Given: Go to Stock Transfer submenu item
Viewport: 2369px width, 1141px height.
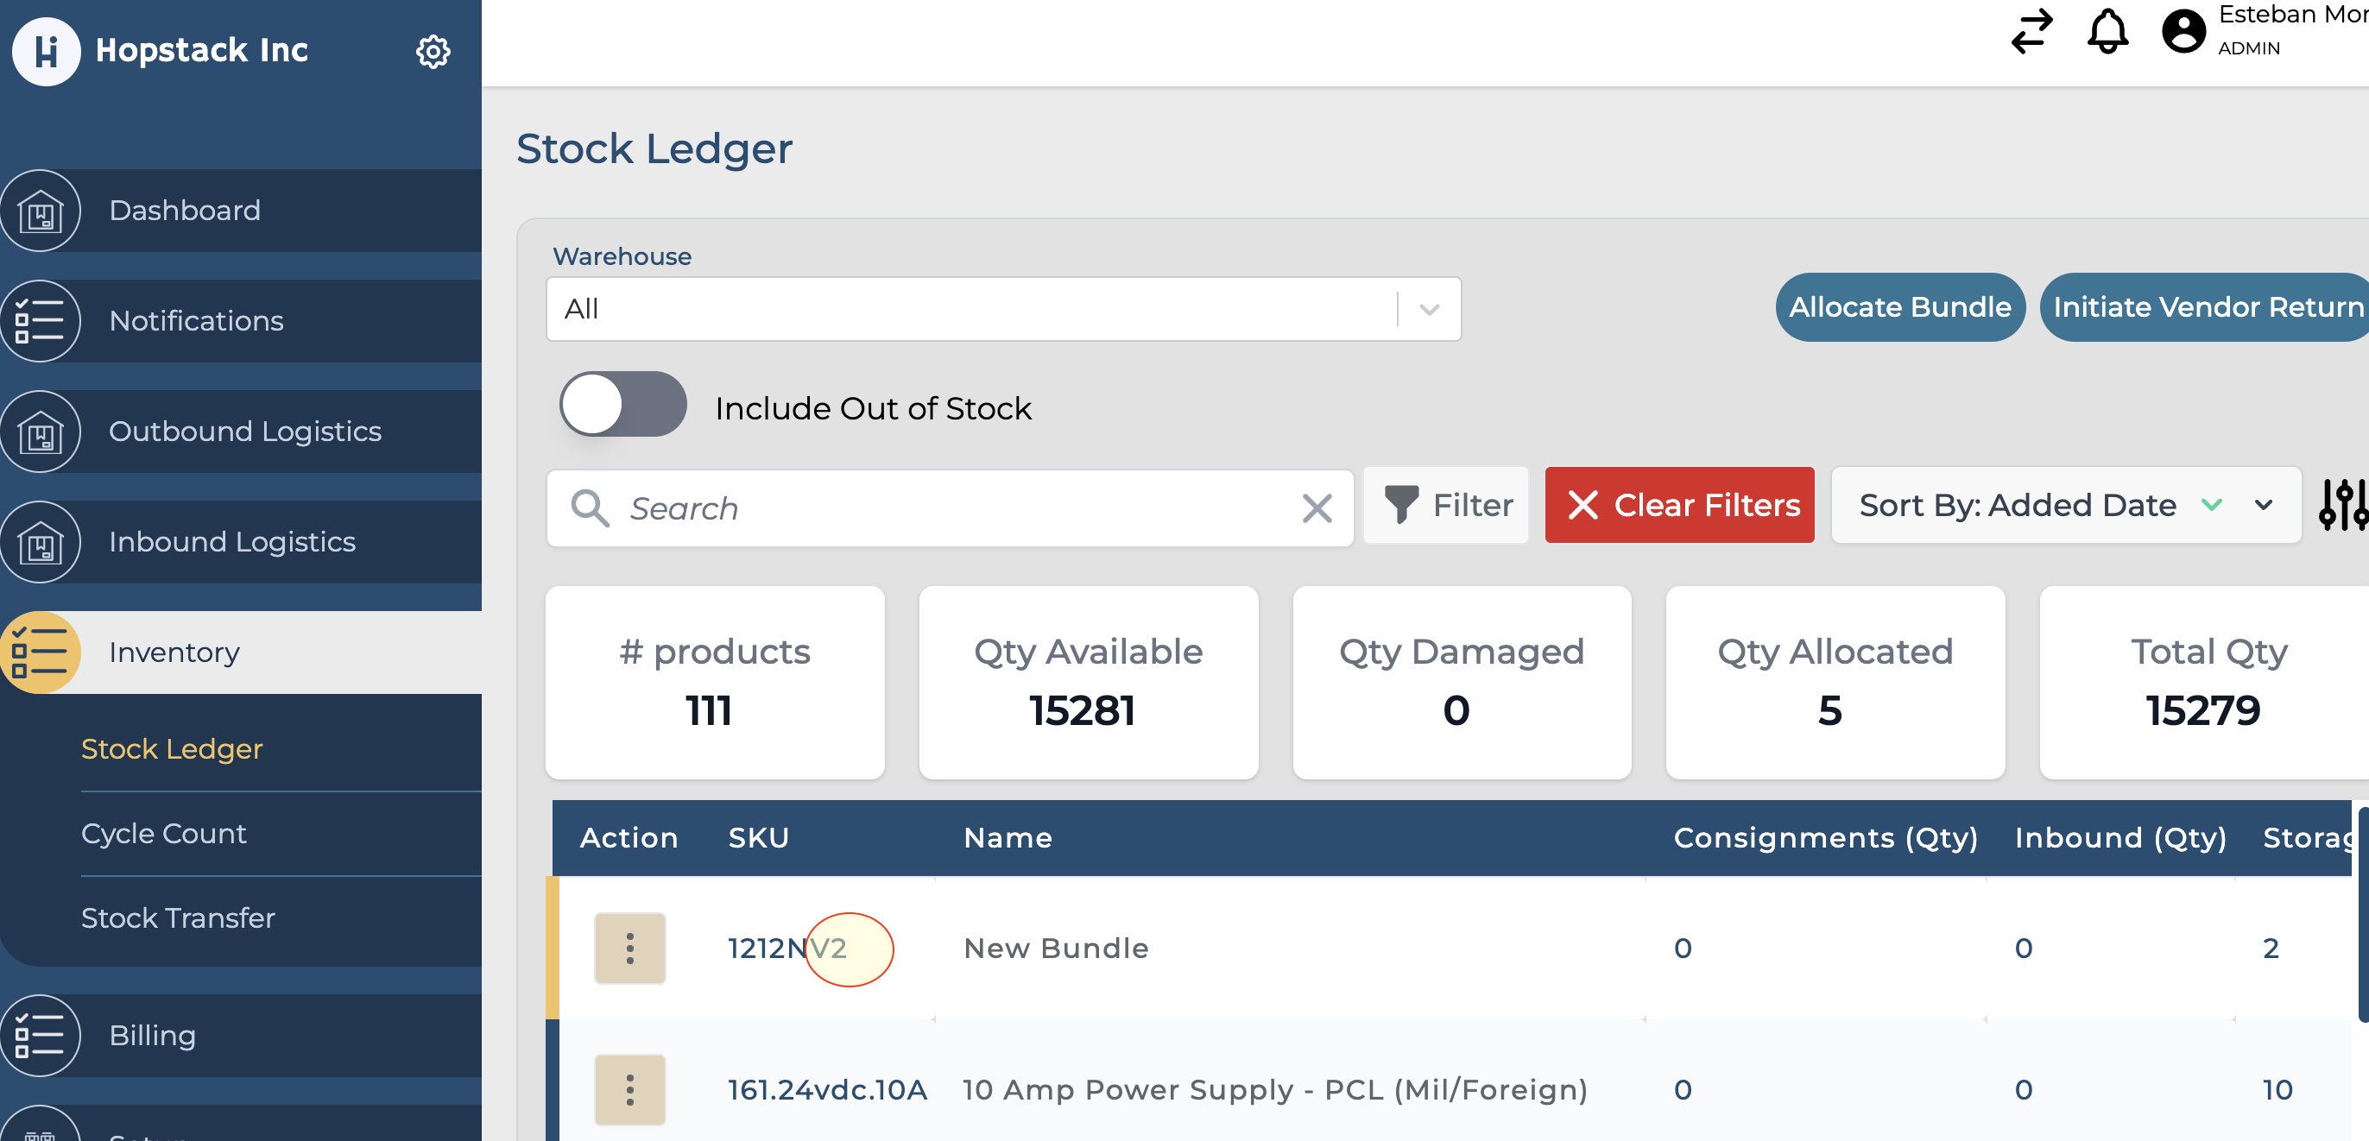Looking at the screenshot, I should pos(178,917).
